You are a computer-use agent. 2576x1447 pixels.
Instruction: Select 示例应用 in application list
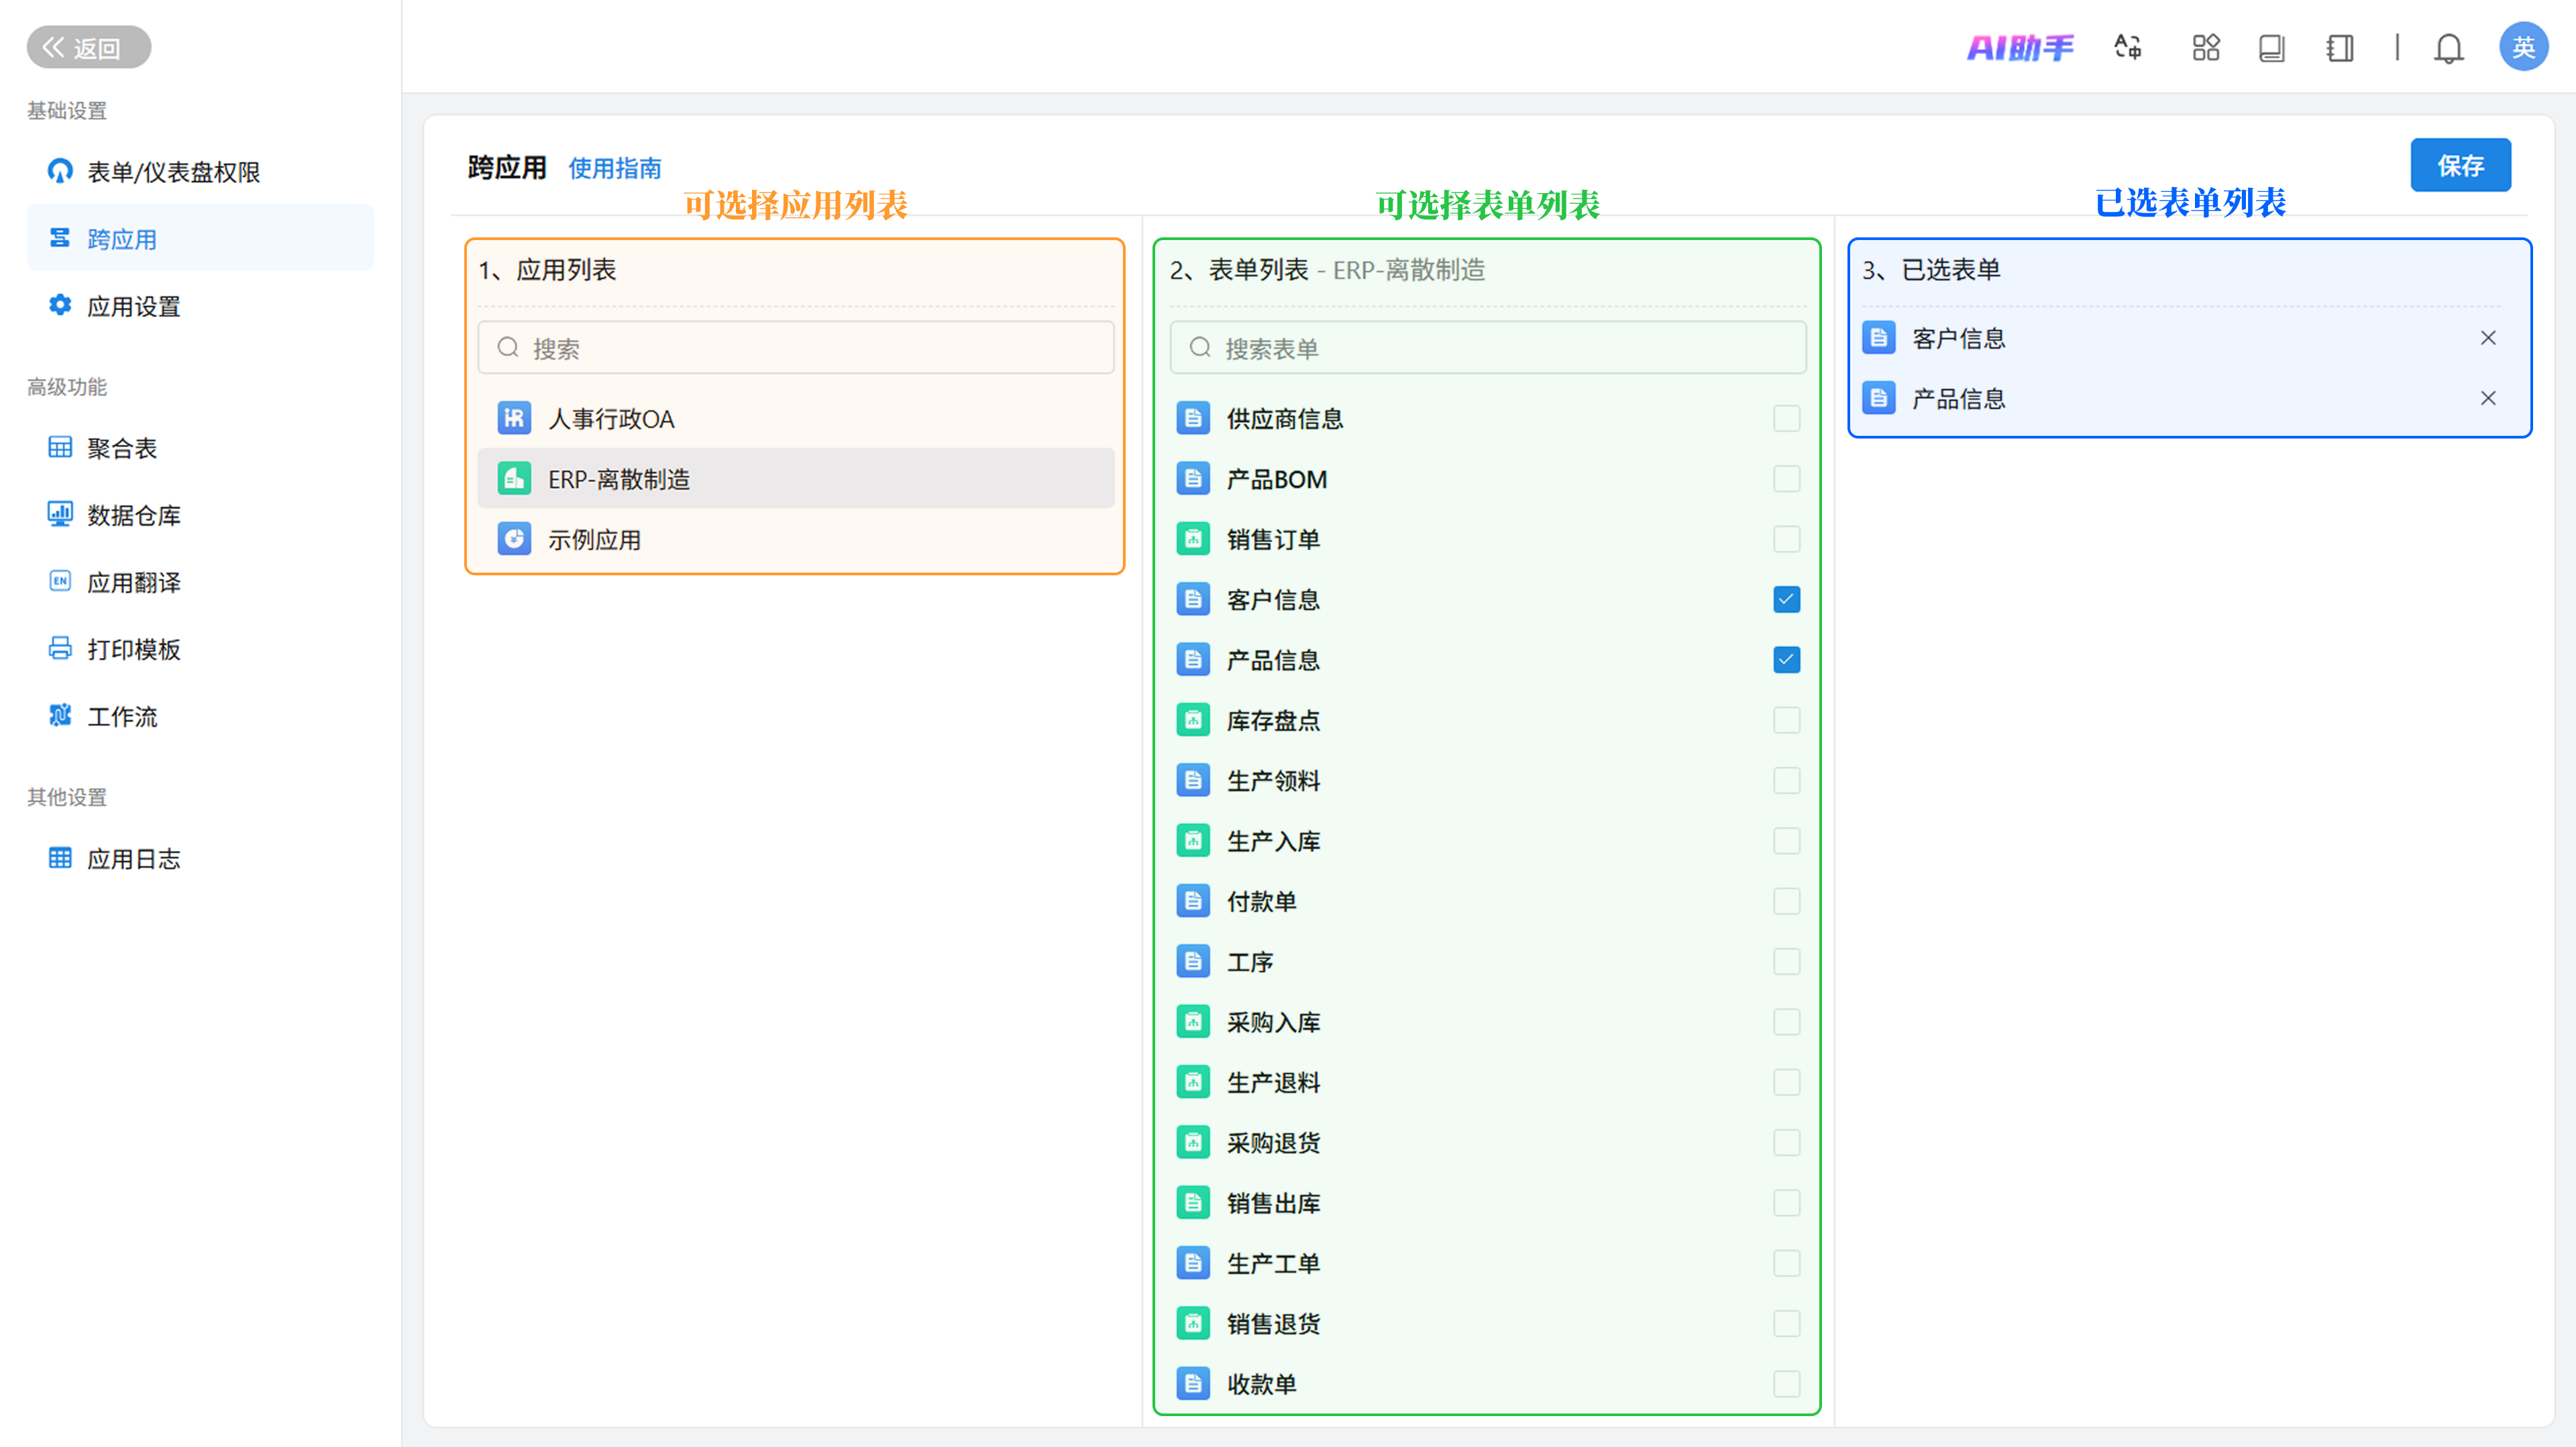[594, 540]
